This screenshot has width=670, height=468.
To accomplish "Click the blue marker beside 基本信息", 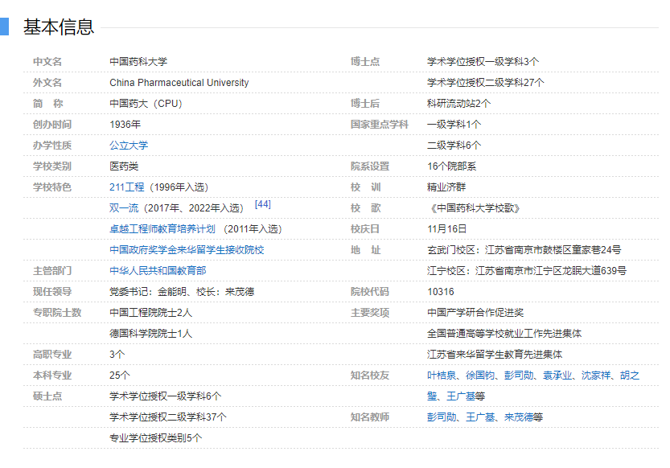I will point(4,27).
